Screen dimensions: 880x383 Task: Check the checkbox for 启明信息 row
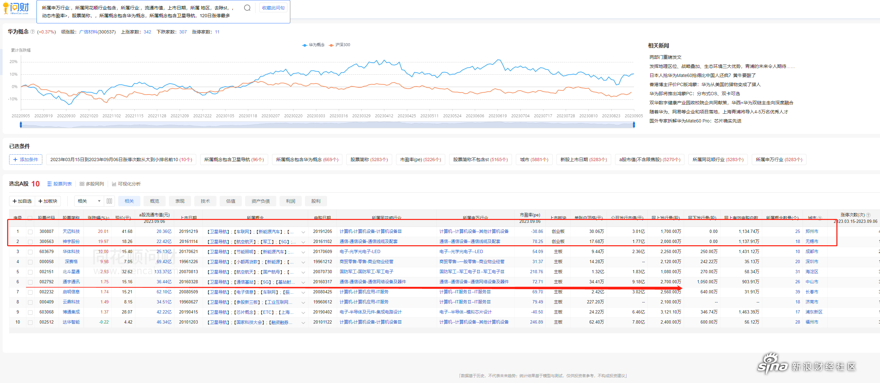pos(30,292)
